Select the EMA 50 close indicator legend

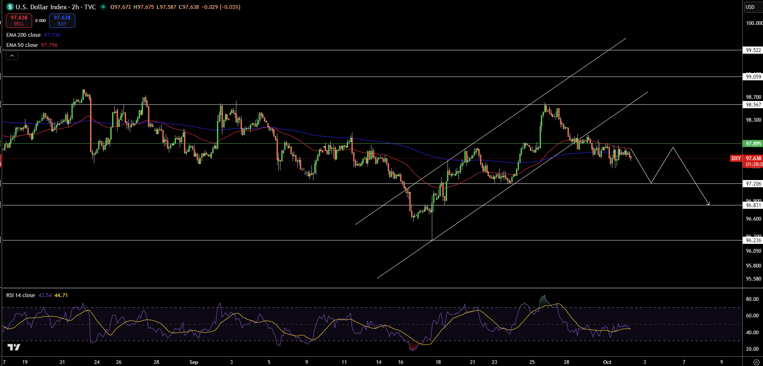[x=22, y=45]
